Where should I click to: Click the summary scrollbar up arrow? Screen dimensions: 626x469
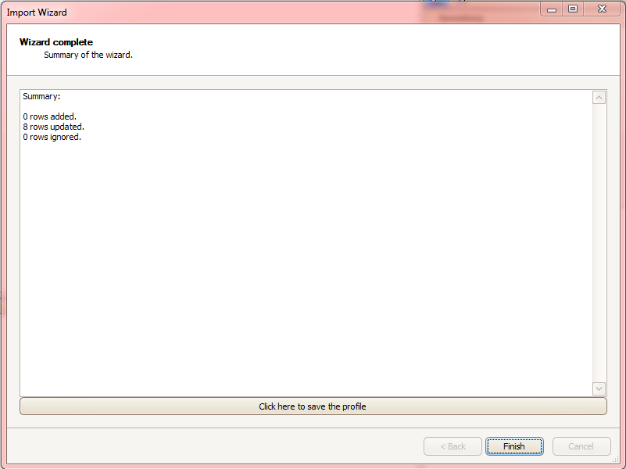(x=599, y=98)
